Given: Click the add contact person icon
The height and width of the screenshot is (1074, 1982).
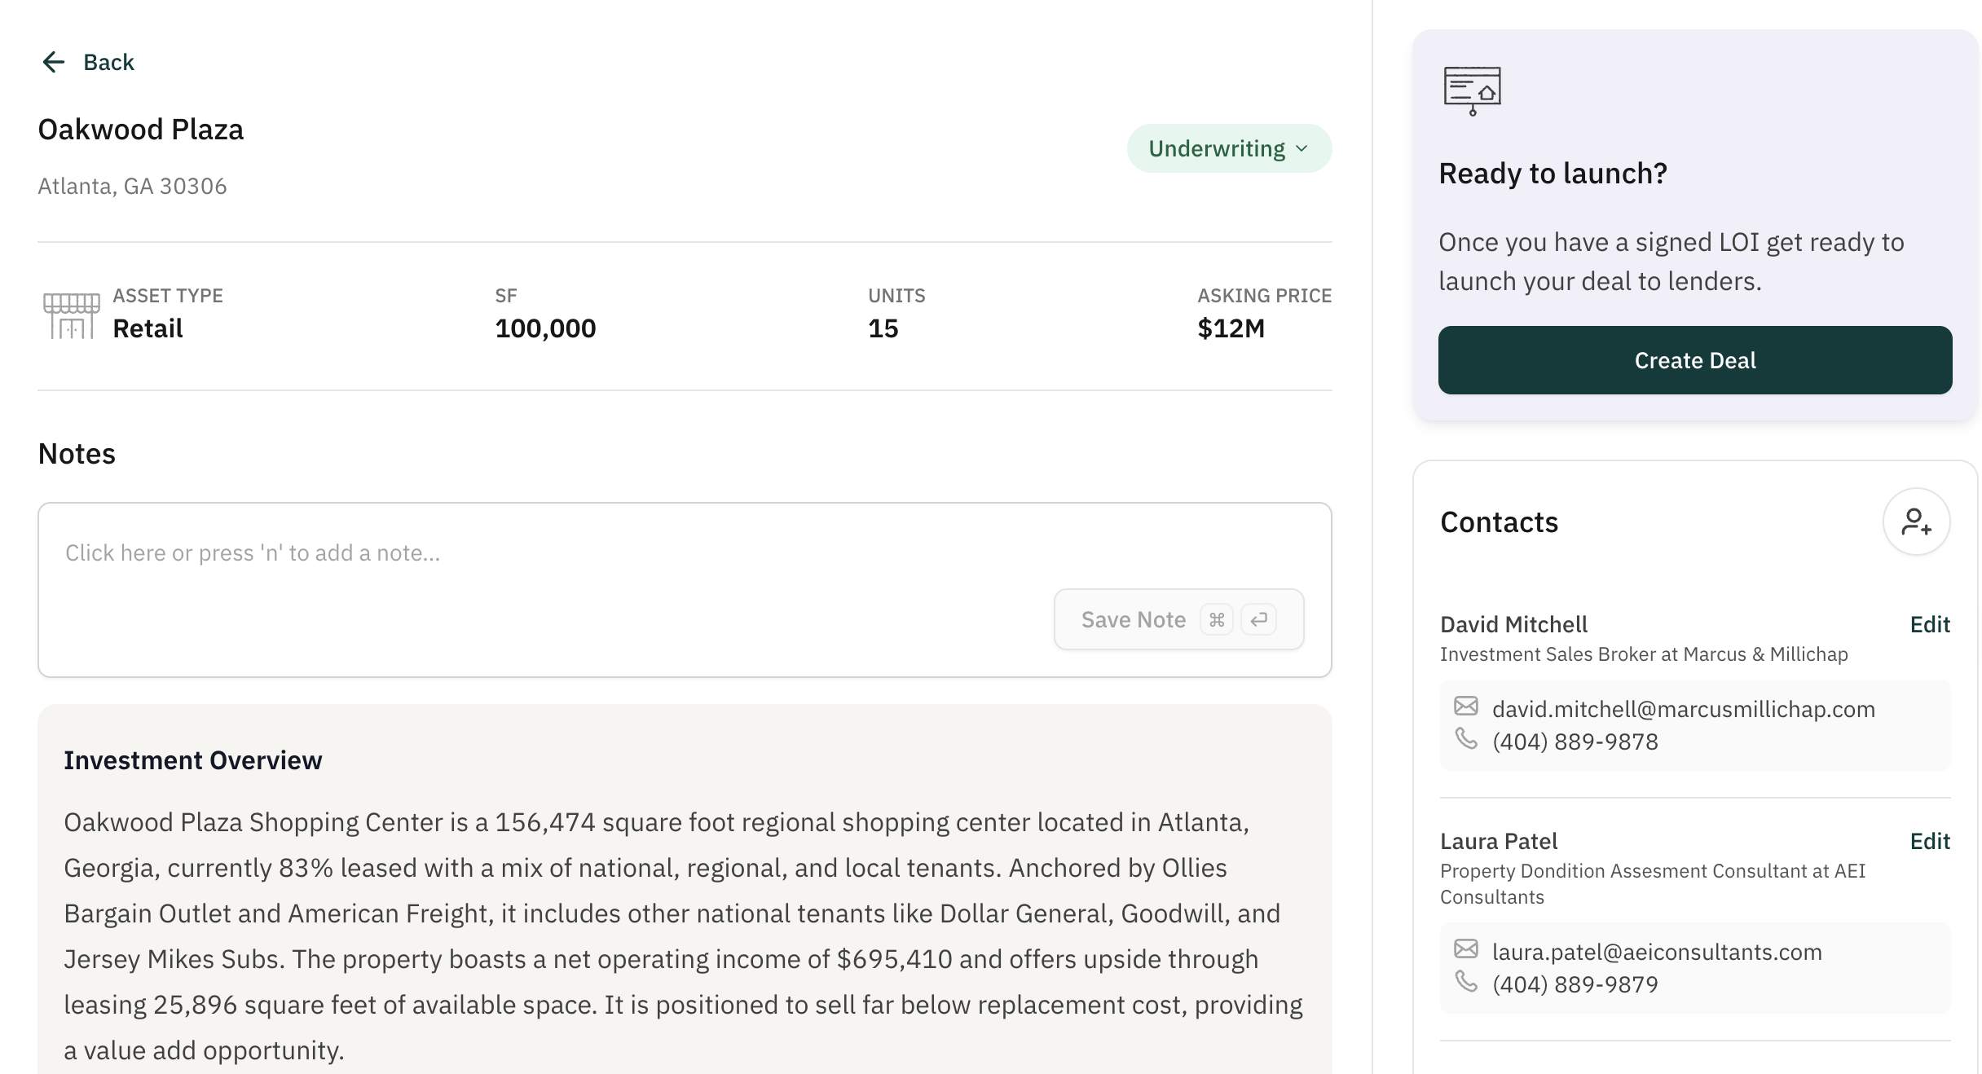Looking at the screenshot, I should 1916,522.
